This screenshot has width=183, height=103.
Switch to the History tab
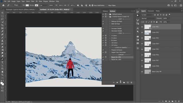pyautogui.click(x=105, y=11)
